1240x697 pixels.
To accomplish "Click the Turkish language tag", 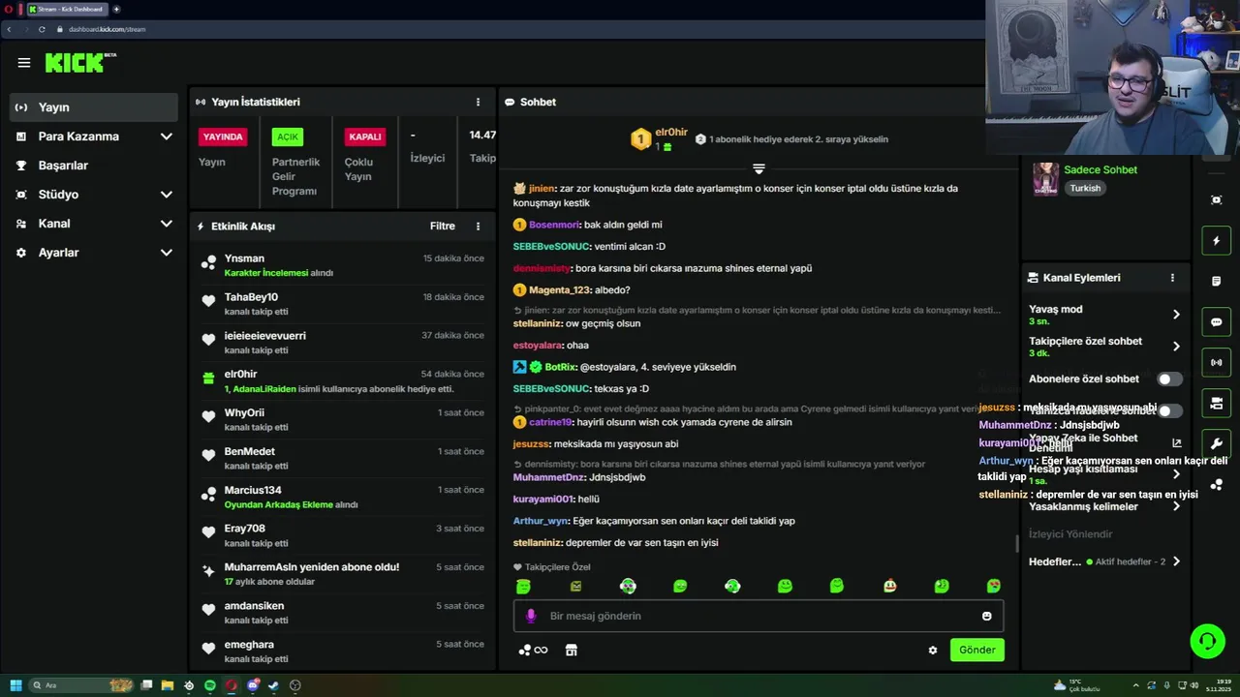I will (x=1085, y=188).
